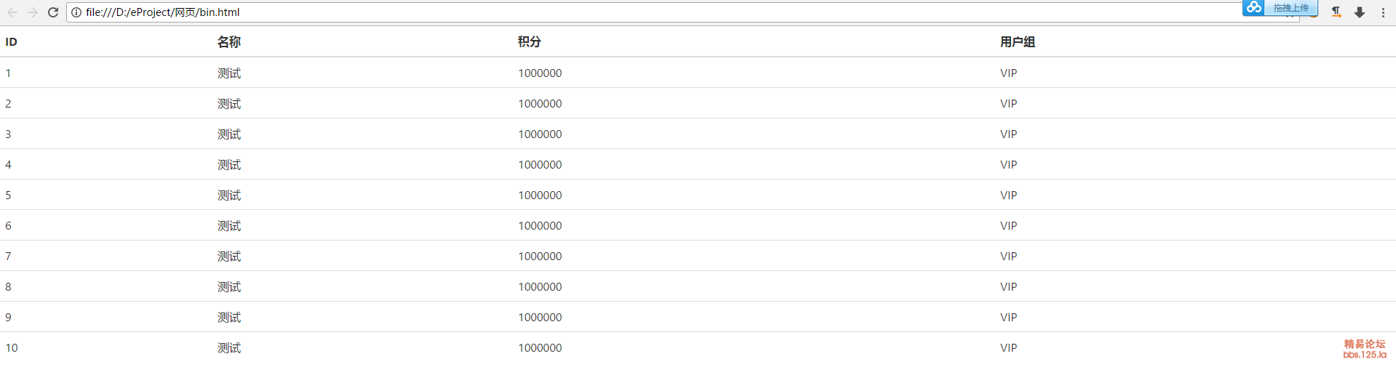Click the file address URL field
Image resolution: width=1396 pixels, height=367 pixels.
click(x=655, y=12)
